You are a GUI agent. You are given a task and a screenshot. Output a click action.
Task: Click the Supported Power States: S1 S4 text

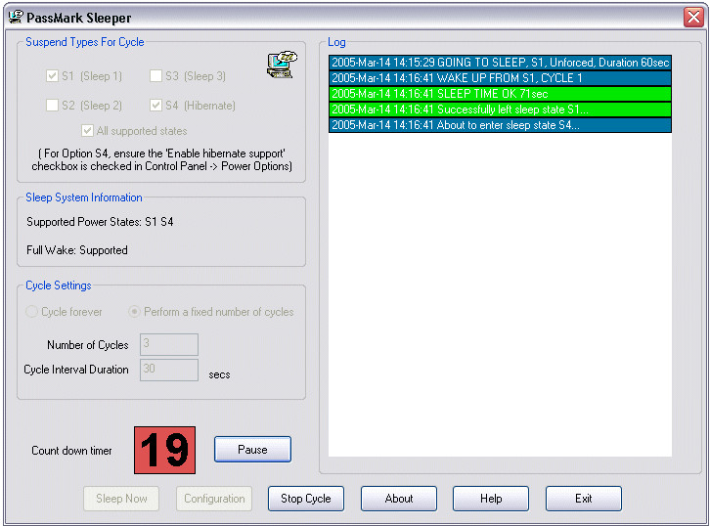click(100, 222)
